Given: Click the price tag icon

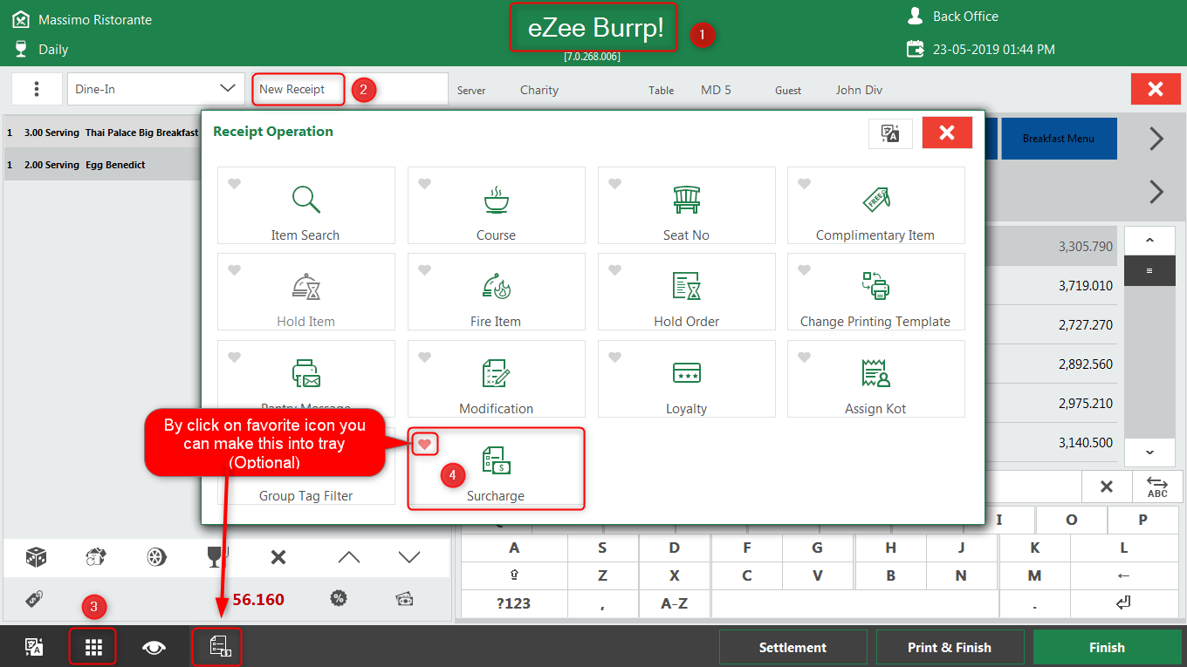Looking at the screenshot, I should (35, 598).
